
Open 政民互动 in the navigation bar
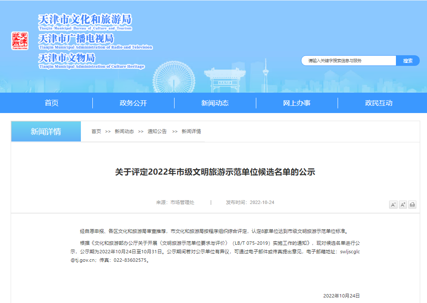click(x=378, y=103)
